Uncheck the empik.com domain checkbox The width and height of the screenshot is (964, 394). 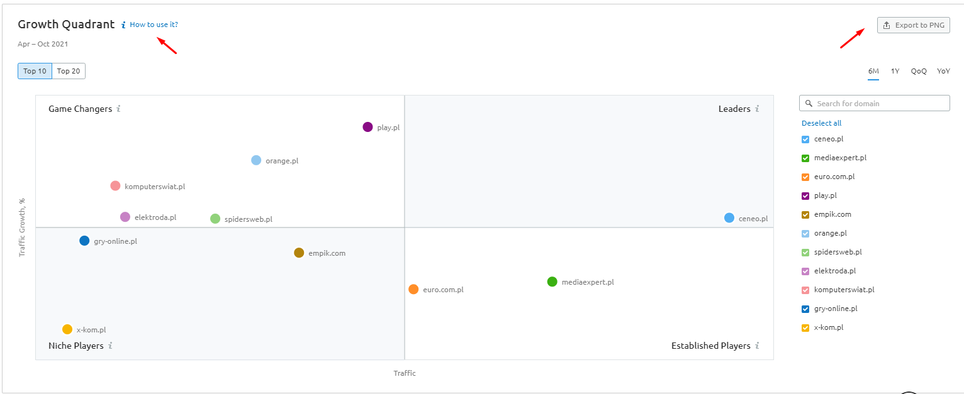coord(805,215)
